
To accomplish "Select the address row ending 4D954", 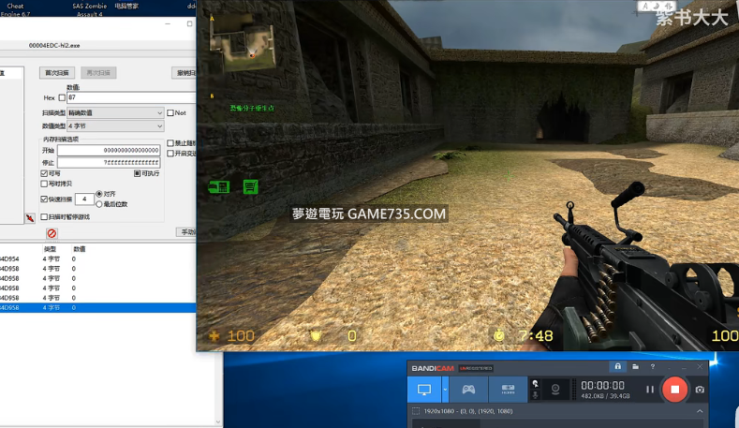I will point(97,258).
